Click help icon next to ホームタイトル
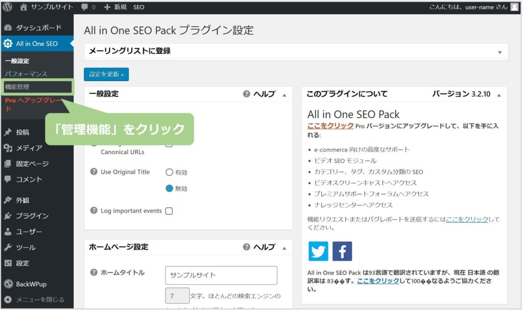Screen dimensions: 523x311 point(94,272)
